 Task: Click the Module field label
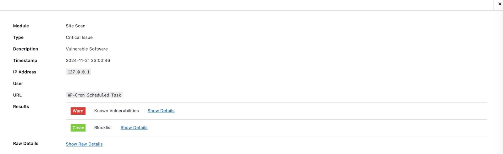click(21, 26)
